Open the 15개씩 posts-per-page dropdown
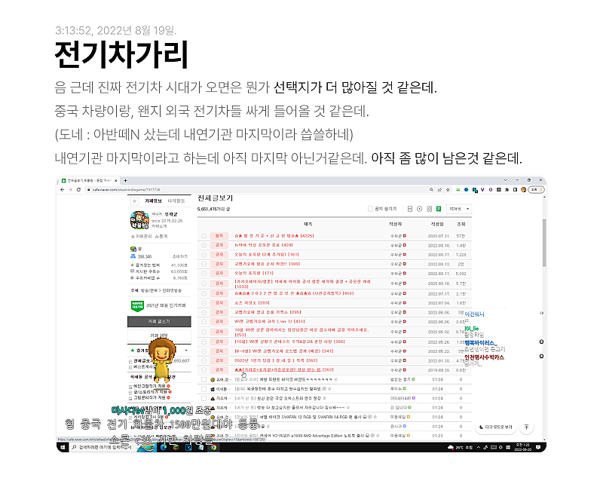603x490 pixels. (459, 209)
